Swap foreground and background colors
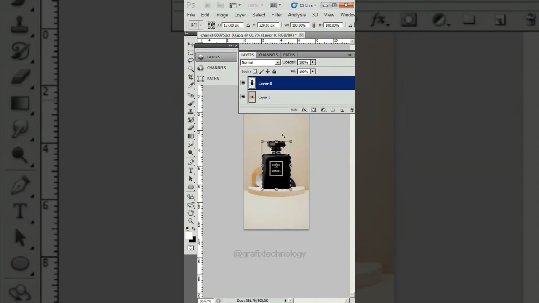The height and width of the screenshot is (303, 539). click(194, 229)
